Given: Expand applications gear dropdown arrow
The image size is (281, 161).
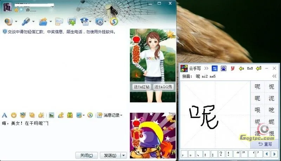Looking at the screenshot, I should click(106, 21).
